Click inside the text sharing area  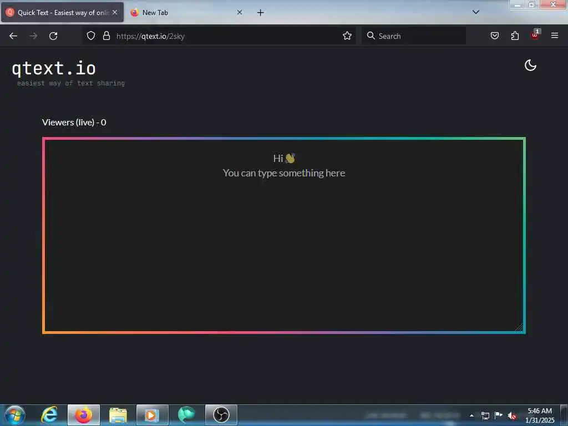pos(284,235)
